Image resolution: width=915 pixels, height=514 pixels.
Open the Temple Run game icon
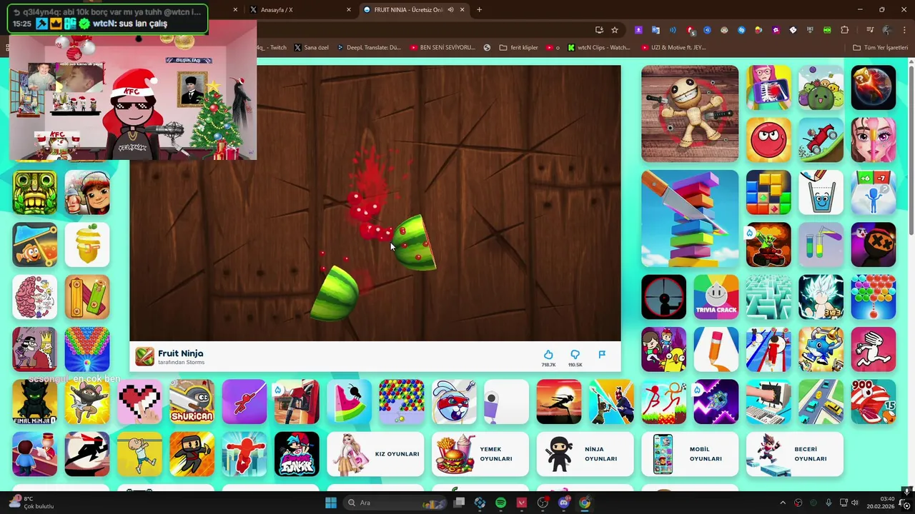click(34, 192)
